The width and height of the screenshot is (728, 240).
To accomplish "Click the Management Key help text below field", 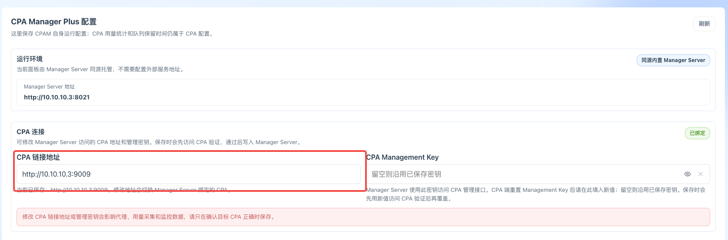I will [536, 194].
